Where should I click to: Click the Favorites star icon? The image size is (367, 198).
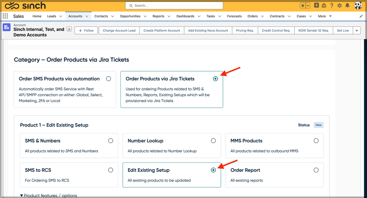point(303,6)
